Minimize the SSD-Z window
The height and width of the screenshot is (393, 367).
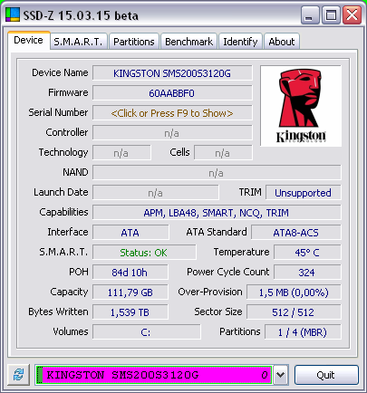click(310, 14)
